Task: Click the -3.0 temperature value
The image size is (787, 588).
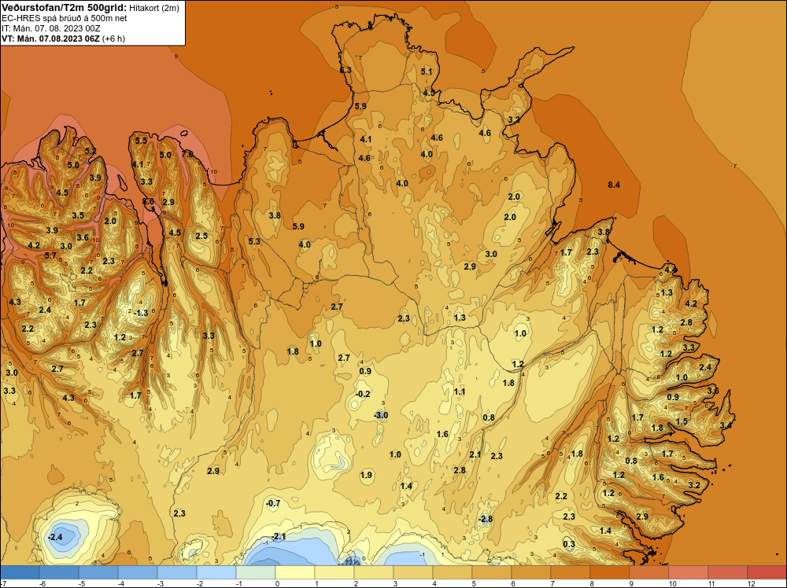Action: click(381, 415)
